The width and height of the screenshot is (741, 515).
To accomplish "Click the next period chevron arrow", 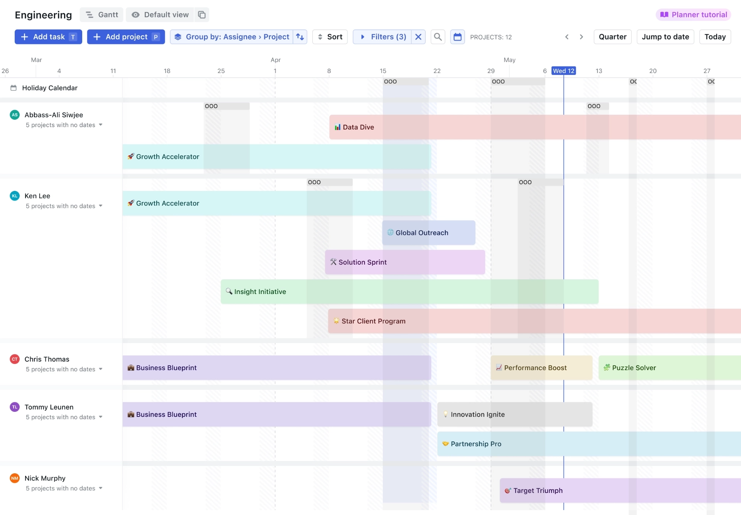I will [x=581, y=37].
